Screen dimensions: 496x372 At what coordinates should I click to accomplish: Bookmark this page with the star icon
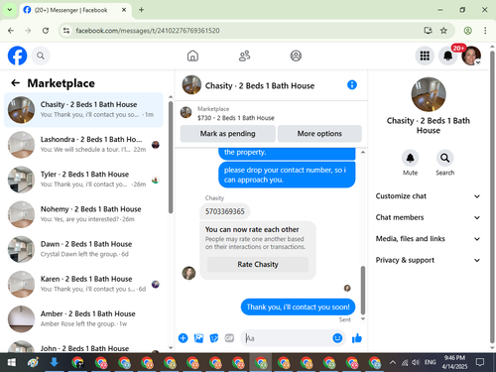tap(443, 31)
